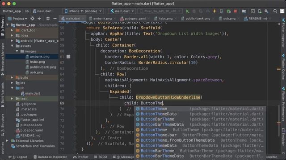Expand the .dart_tool folder
This screenshot has width=286, height=160.
12,30
